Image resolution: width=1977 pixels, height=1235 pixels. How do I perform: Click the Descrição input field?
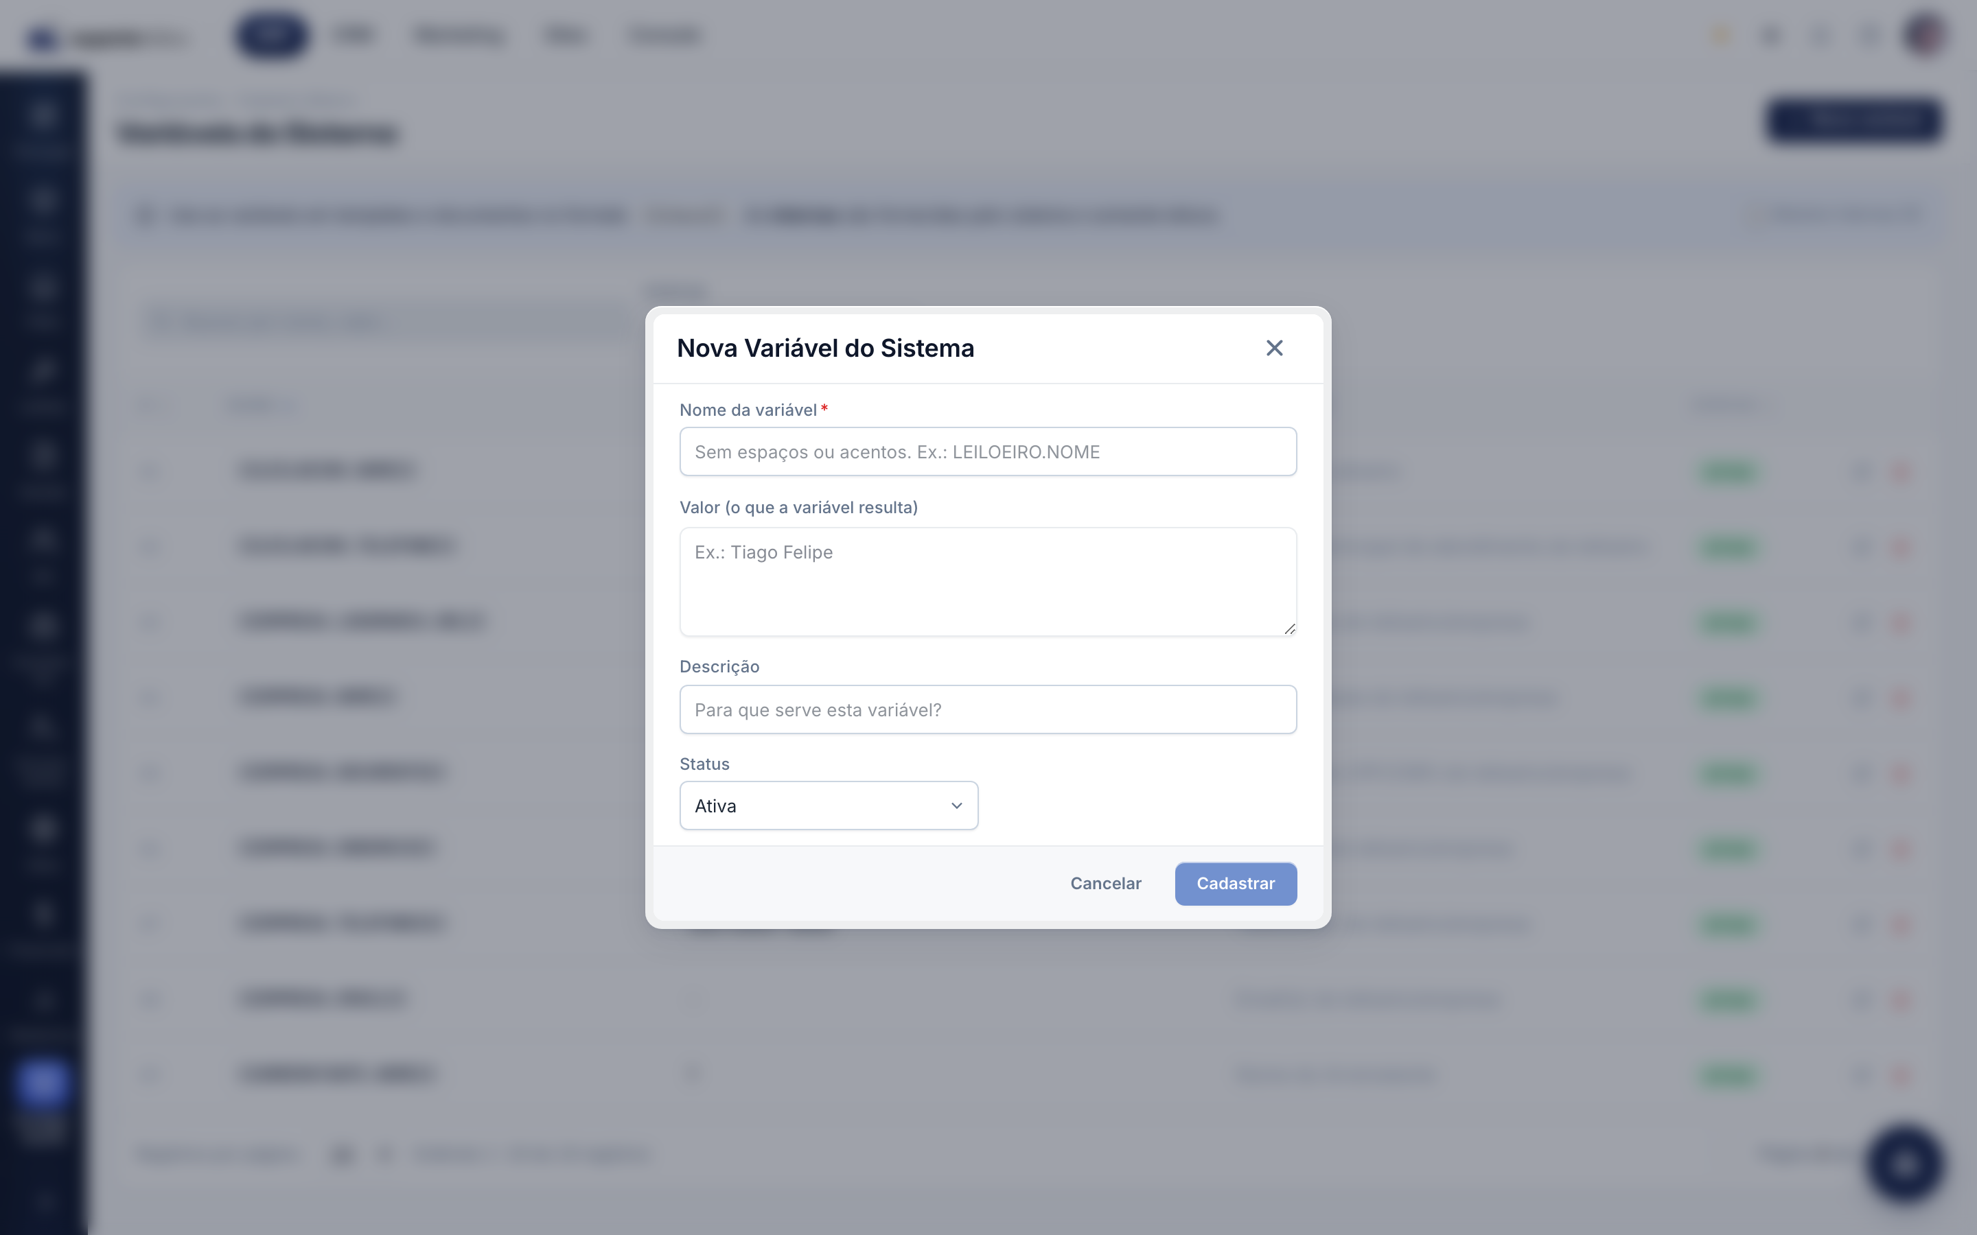[x=988, y=709]
